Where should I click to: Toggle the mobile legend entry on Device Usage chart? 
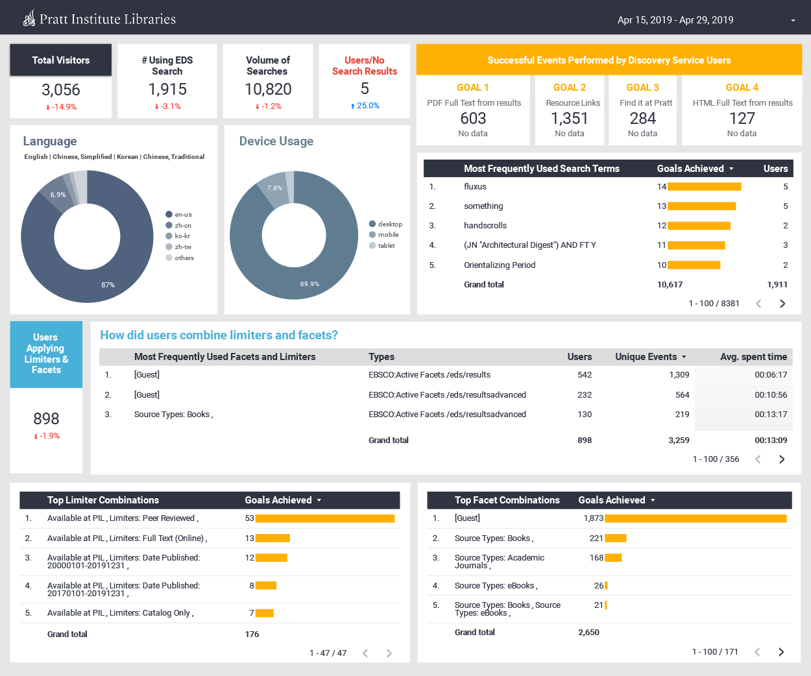[x=387, y=234]
